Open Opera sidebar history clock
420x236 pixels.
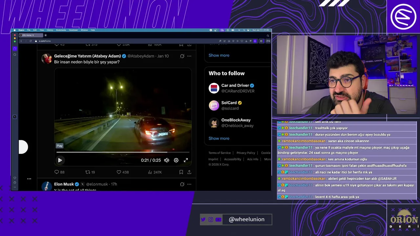[x=15, y=183]
